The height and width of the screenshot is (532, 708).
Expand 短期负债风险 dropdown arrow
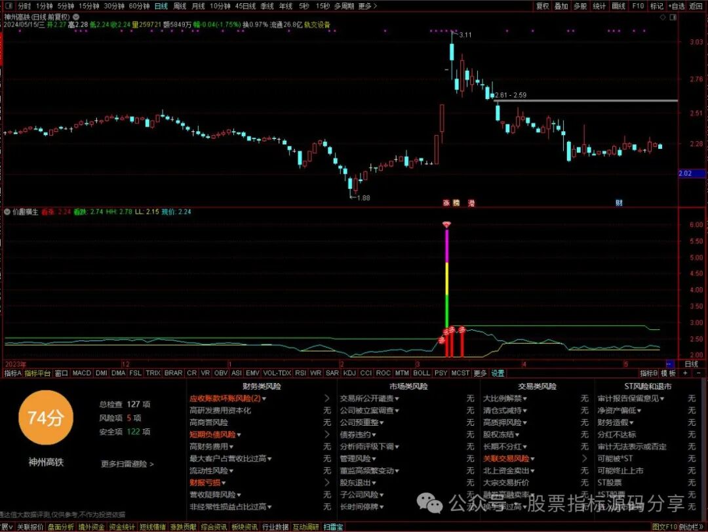pyautogui.click(x=239, y=435)
